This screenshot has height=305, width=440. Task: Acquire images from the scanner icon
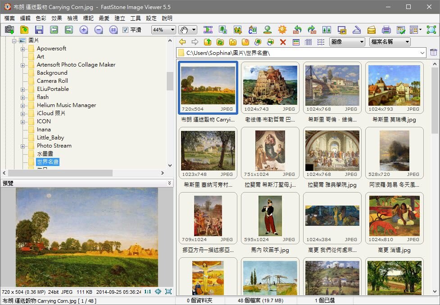point(356,29)
